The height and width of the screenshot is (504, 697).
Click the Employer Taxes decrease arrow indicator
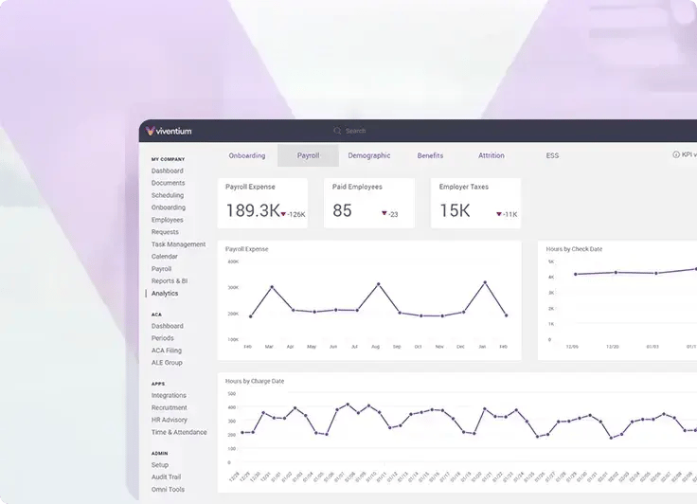[499, 214]
